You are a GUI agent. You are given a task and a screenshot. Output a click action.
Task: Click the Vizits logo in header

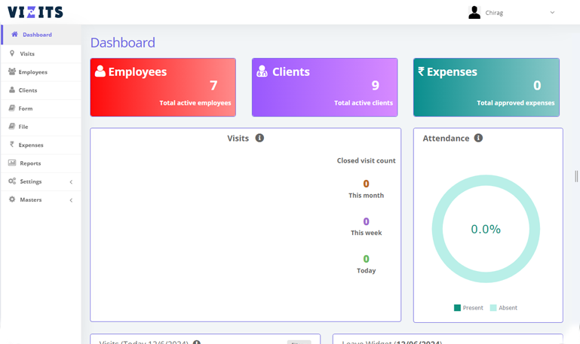pyautogui.click(x=35, y=12)
